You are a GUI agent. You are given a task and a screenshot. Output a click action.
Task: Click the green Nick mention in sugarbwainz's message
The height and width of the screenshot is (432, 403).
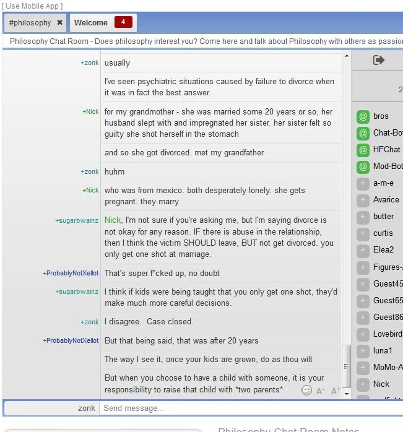(x=113, y=220)
